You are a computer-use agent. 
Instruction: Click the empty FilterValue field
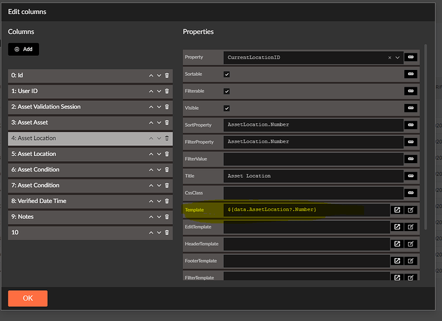pos(314,159)
